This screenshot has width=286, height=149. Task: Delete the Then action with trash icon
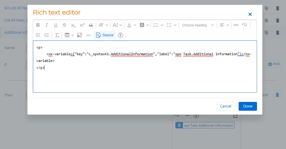(277, 95)
